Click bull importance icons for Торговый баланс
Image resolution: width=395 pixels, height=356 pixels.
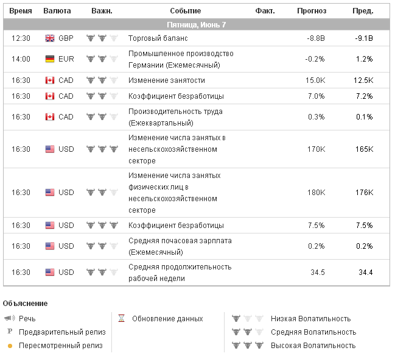click(102, 38)
